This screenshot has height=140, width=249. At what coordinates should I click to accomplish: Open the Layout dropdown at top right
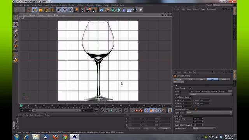click(x=223, y=5)
